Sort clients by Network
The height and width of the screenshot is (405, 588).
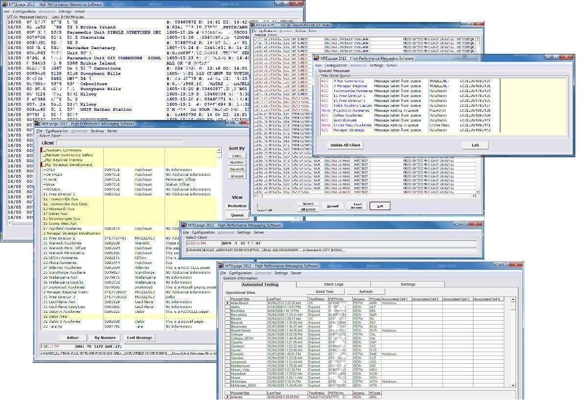pyautogui.click(x=237, y=169)
